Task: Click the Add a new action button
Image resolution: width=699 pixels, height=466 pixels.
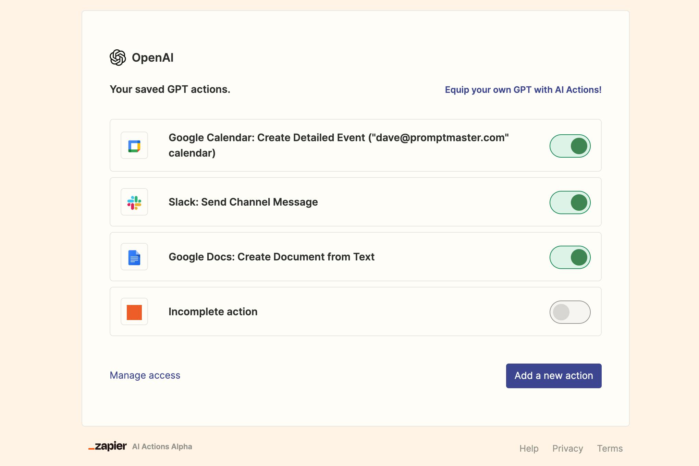Action: pos(554,376)
